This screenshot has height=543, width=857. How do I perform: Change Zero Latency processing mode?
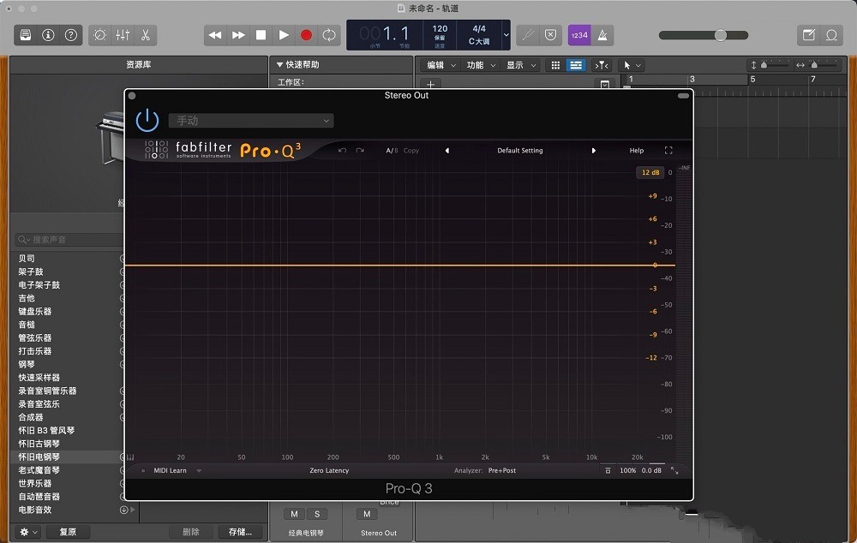tap(329, 470)
